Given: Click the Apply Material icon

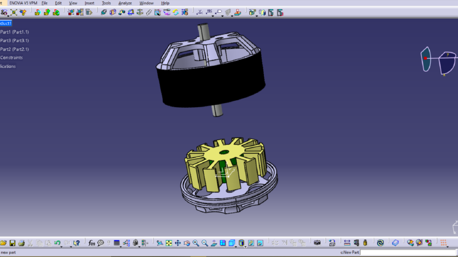Looking at the screenshot, I should 395,243.
